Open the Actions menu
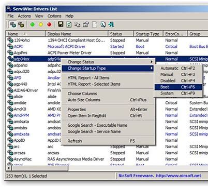 pos(24,16)
